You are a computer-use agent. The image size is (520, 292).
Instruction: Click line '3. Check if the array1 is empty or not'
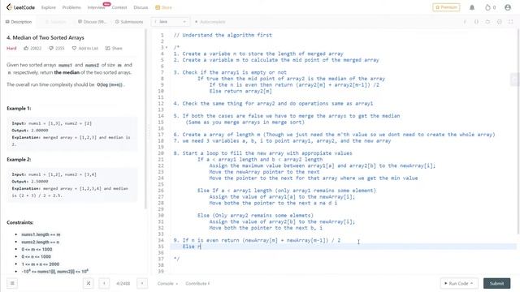tap(230, 72)
